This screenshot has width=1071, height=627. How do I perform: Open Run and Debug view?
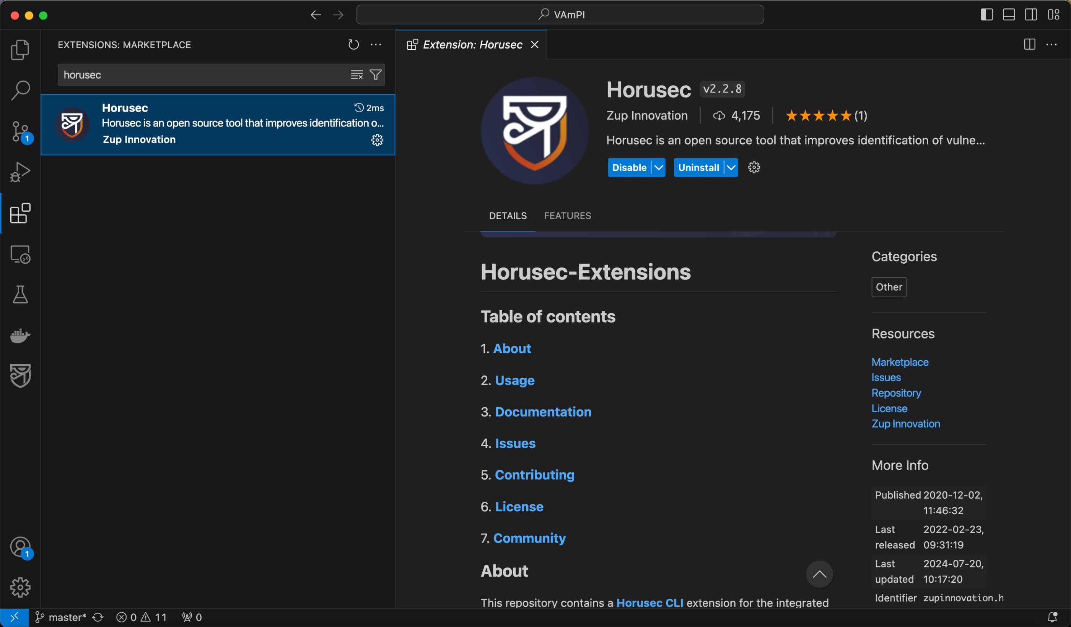click(x=20, y=172)
